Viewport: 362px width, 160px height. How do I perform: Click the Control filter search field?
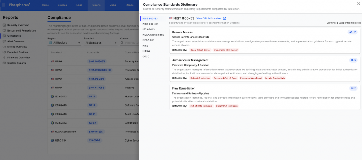click(129, 43)
